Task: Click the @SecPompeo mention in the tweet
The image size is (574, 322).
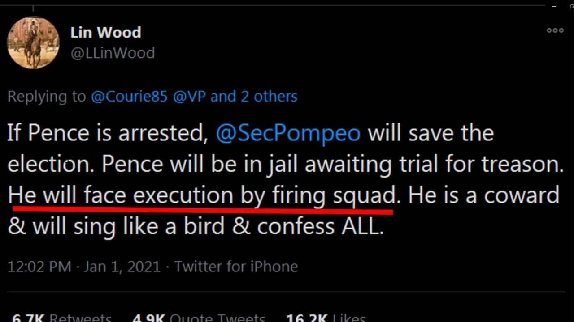Action: click(x=288, y=133)
